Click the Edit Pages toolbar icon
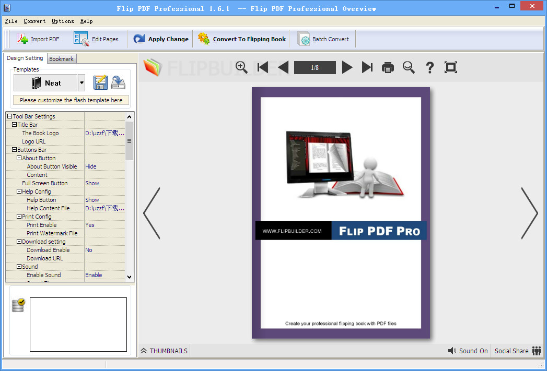Viewport: 547px width, 371px height. point(97,39)
